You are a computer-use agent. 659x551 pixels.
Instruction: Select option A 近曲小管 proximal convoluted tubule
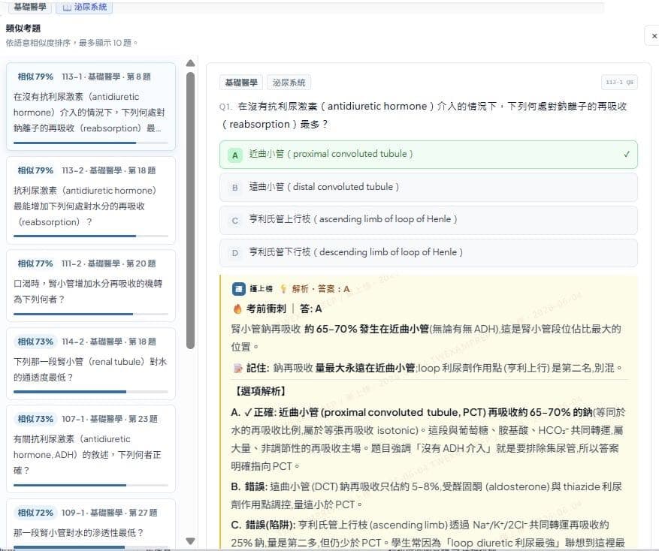coord(428,155)
